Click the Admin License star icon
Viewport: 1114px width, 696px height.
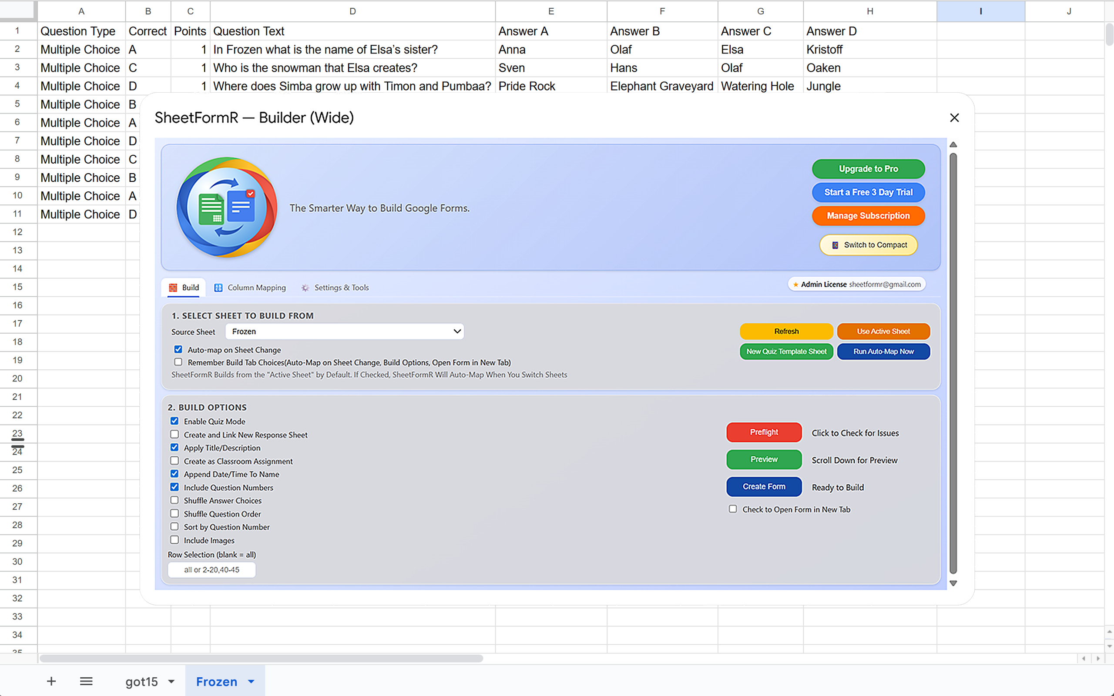[x=795, y=284]
